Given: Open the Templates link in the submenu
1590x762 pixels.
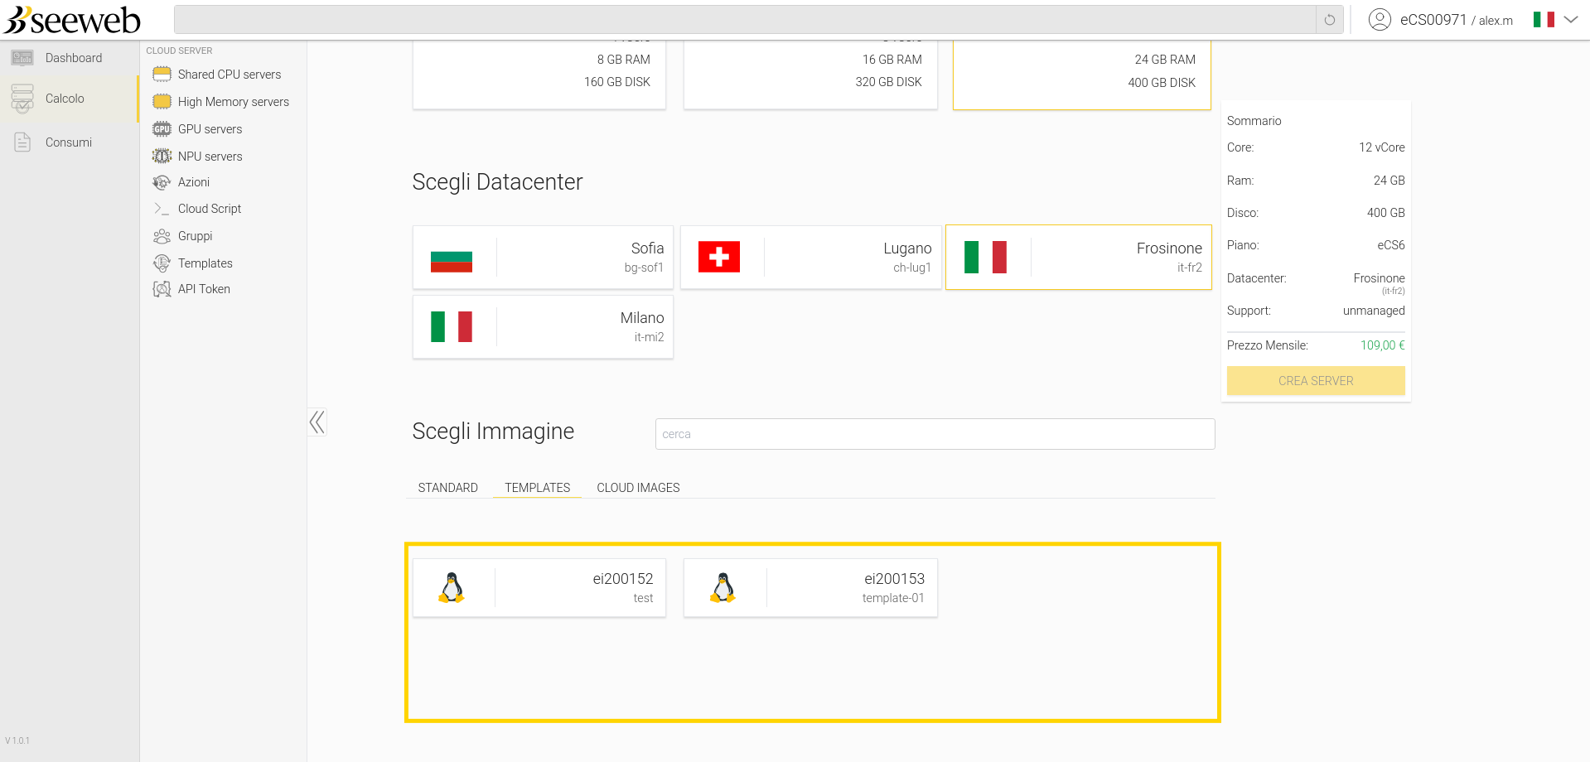Looking at the screenshot, I should coord(205,263).
